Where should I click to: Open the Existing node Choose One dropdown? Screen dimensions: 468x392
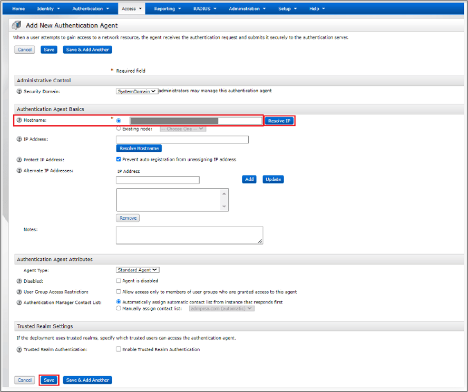(182, 129)
